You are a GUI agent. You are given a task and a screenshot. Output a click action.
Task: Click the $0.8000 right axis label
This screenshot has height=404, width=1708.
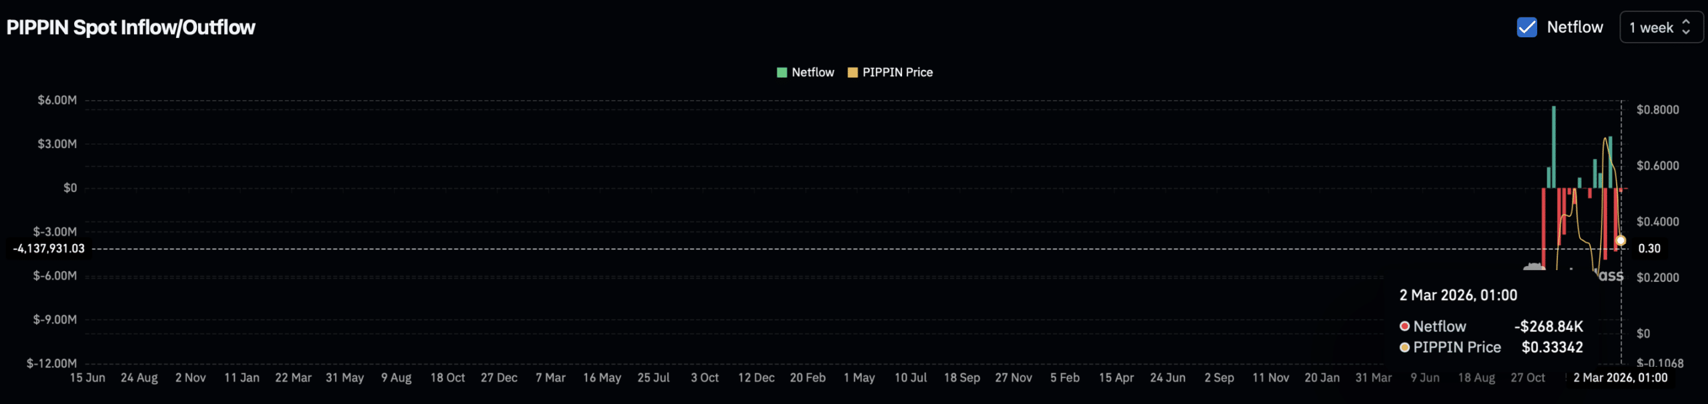coord(1657,110)
